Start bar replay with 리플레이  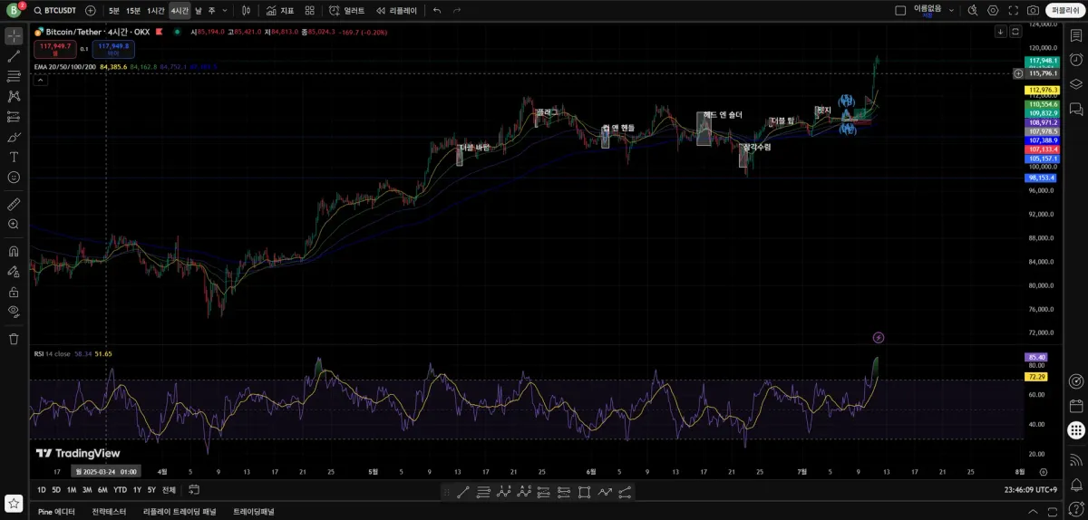pyautogui.click(x=397, y=11)
